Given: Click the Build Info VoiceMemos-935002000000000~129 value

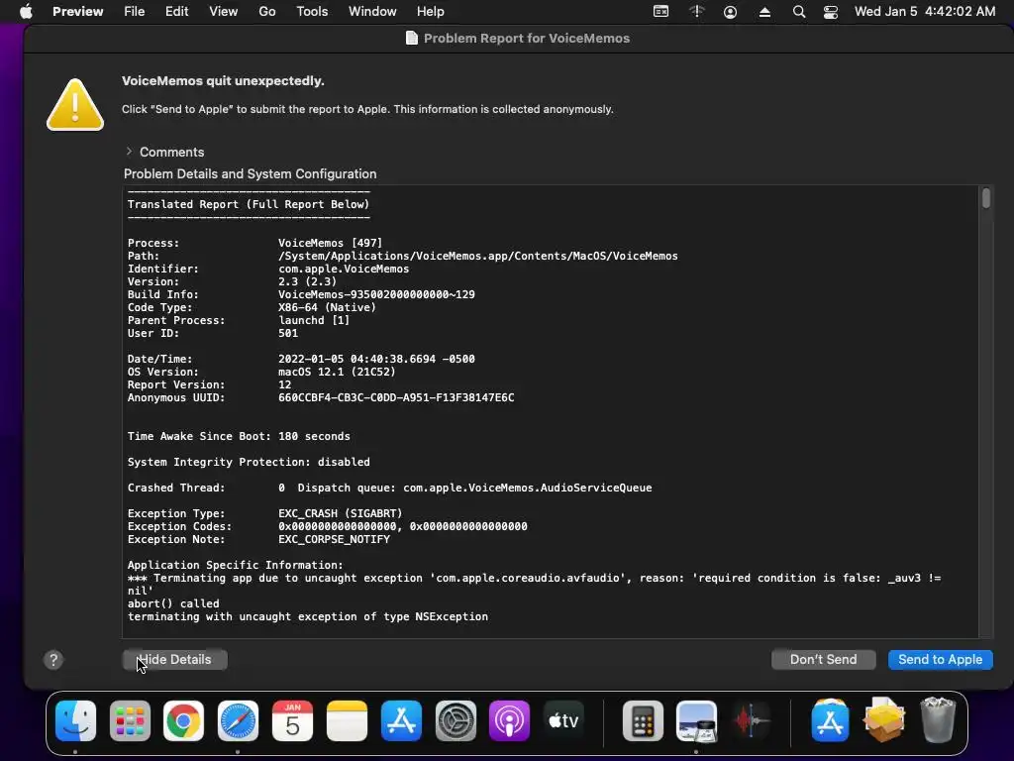Looking at the screenshot, I should click(x=376, y=294).
